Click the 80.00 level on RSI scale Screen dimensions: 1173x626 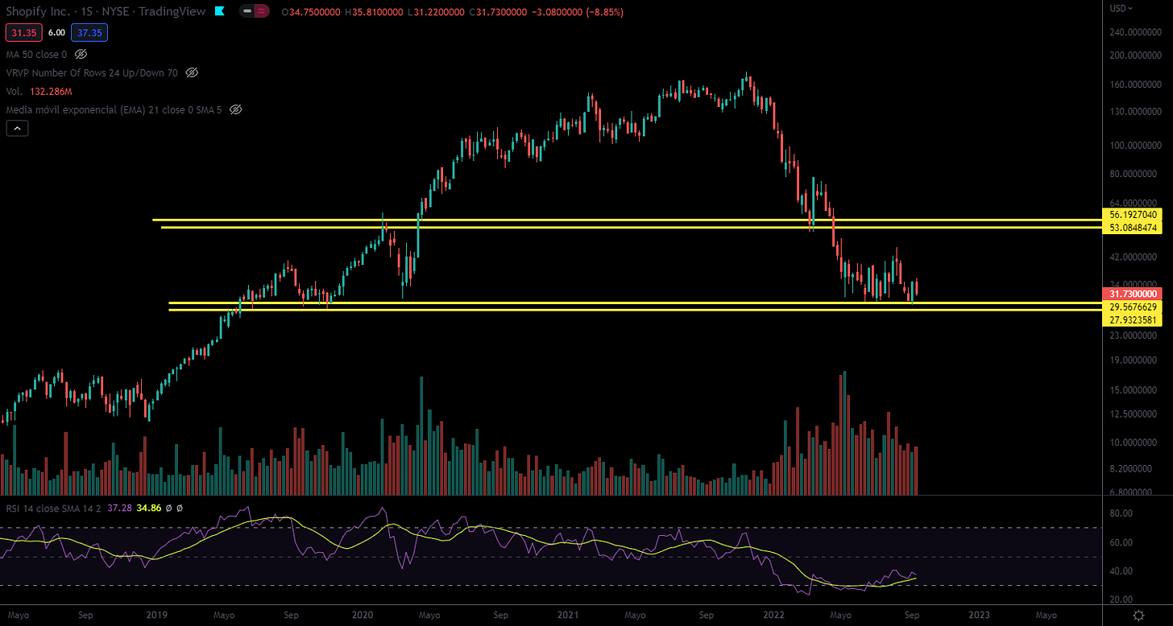(1121, 513)
